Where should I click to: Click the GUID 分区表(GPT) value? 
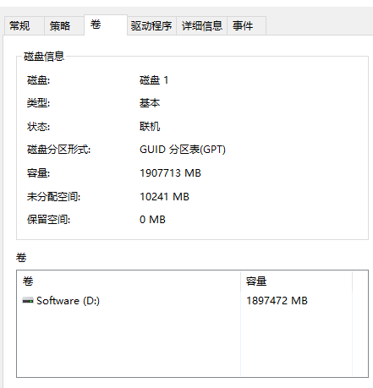[x=183, y=150]
